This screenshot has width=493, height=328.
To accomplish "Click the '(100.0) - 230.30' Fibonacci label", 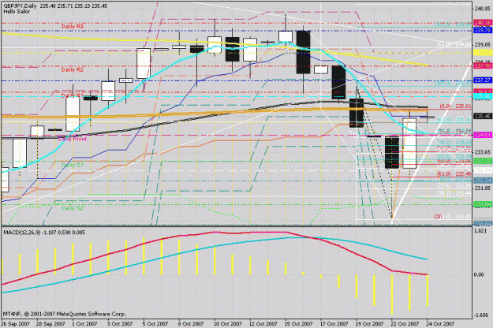I will (453, 217).
